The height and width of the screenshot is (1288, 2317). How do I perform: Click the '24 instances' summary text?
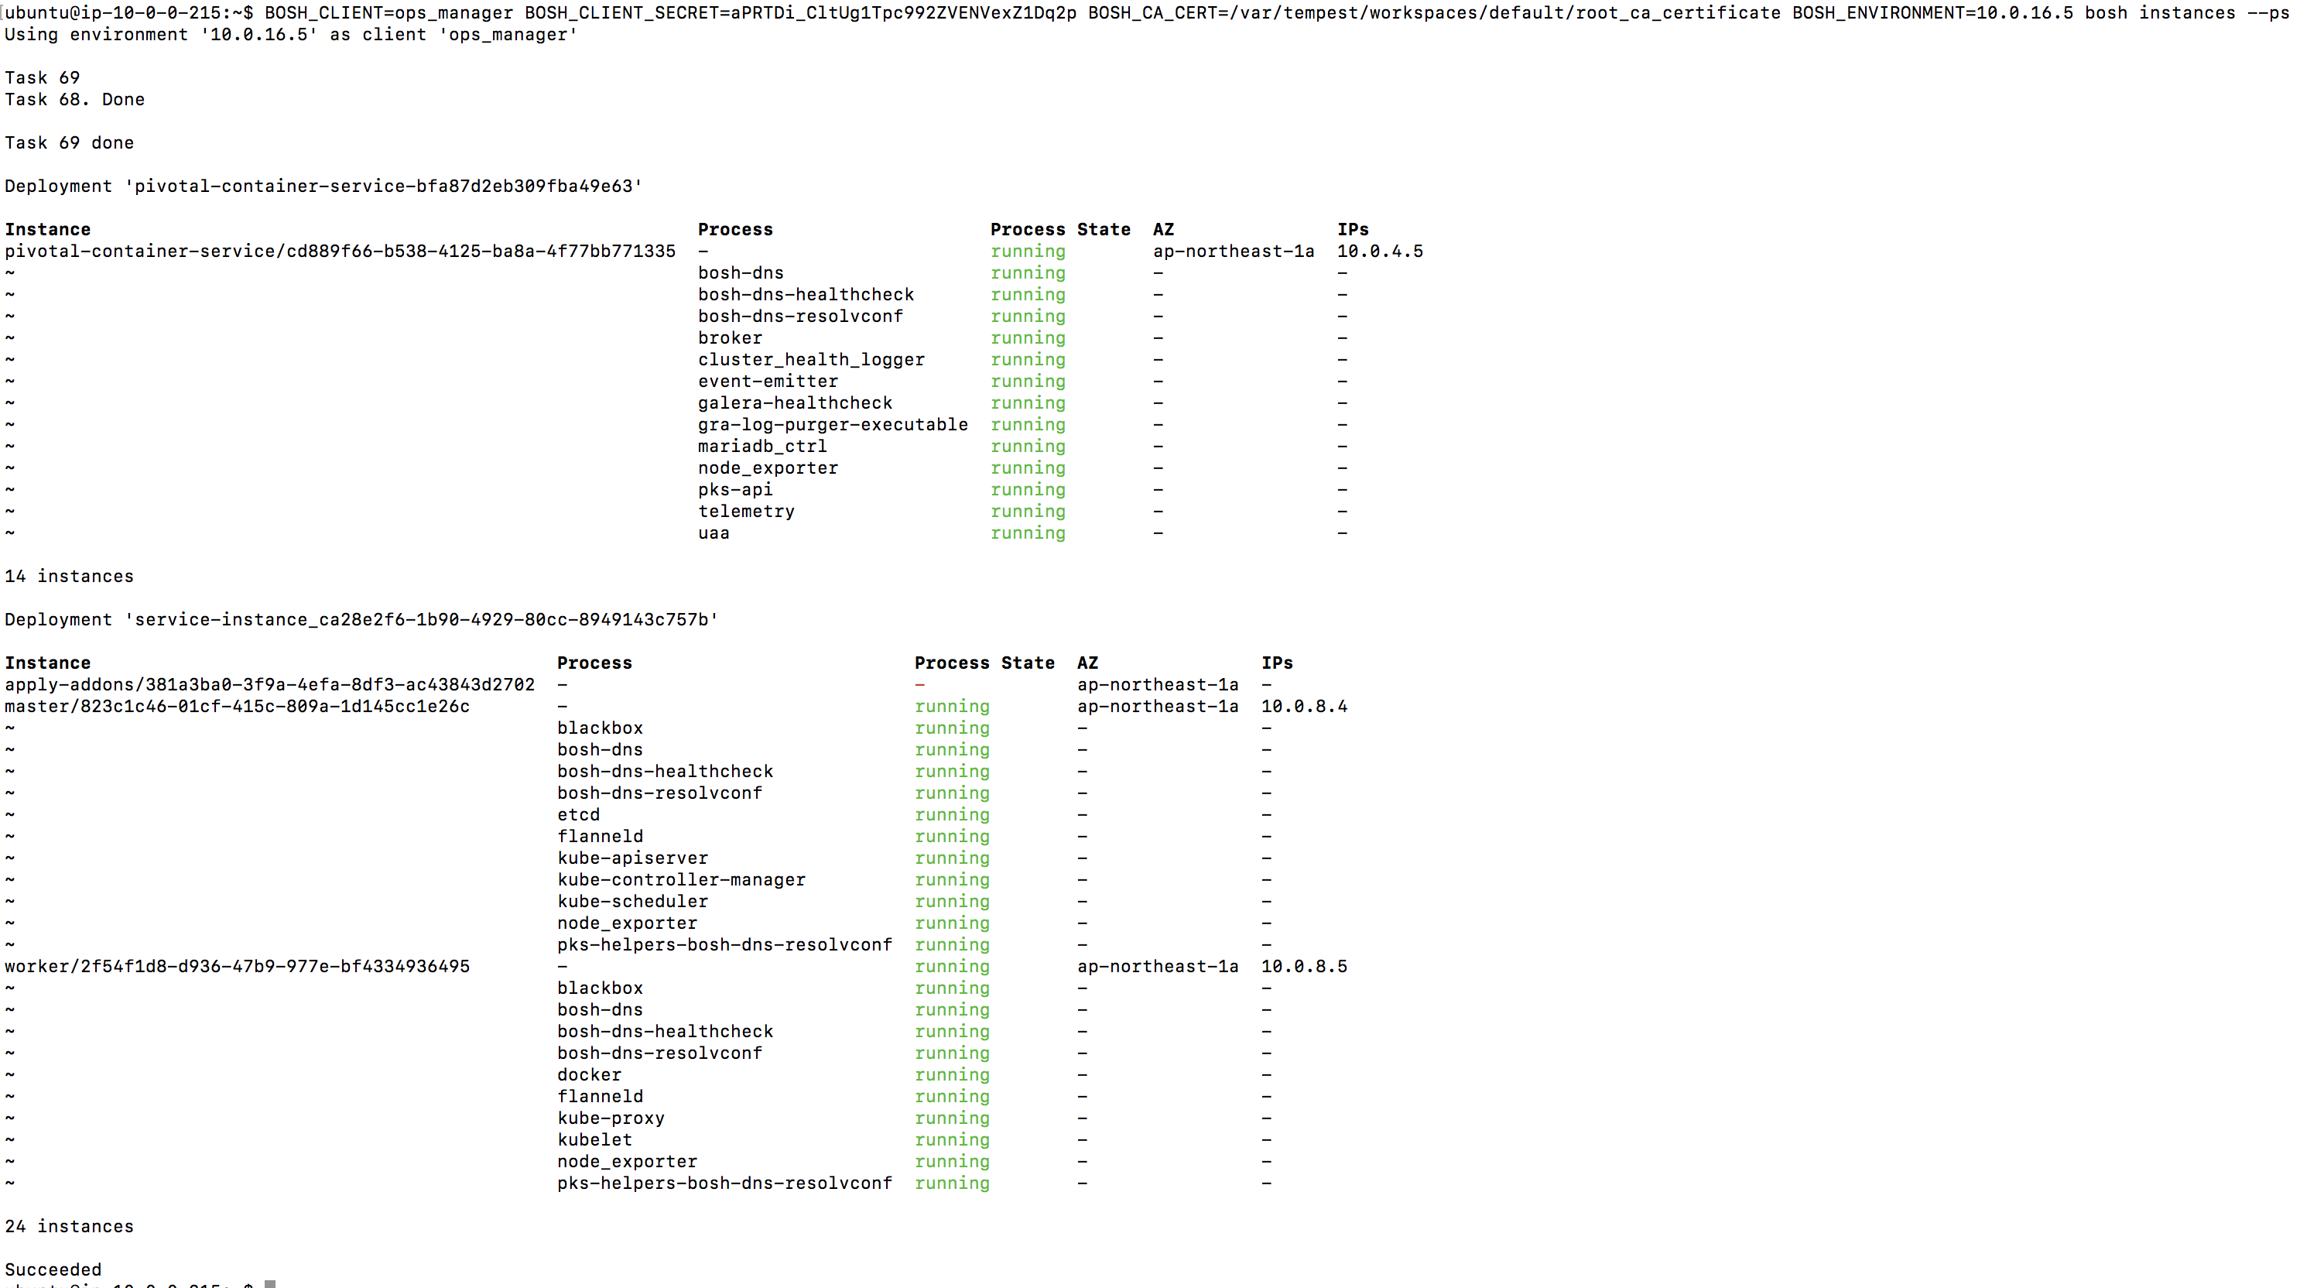(x=69, y=1227)
